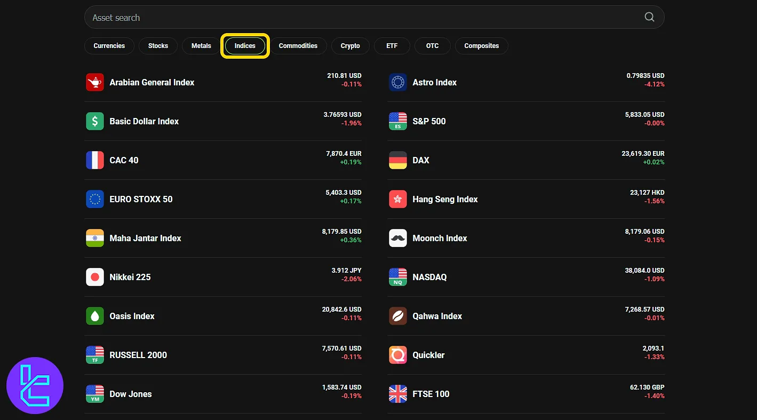
Task: Click the DAX German flag icon
Action: (398, 160)
